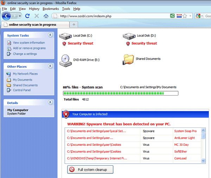Click the 'My Computer' details title
211x178 pixels.
click(18, 110)
